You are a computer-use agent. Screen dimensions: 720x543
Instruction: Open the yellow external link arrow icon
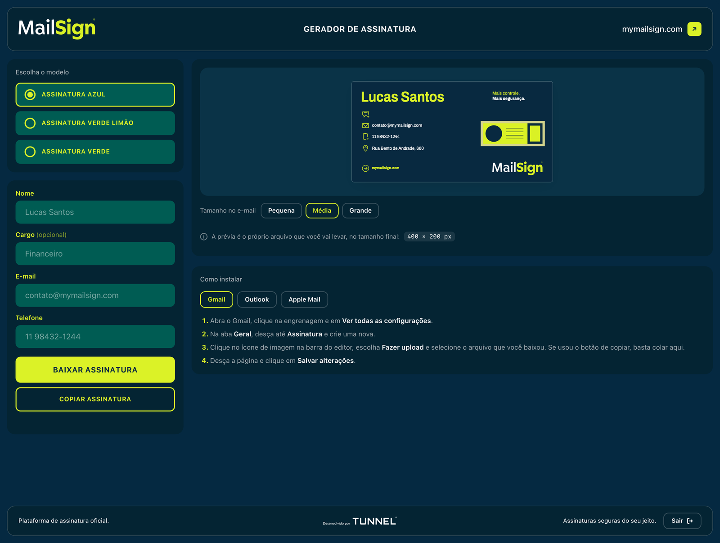694,29
